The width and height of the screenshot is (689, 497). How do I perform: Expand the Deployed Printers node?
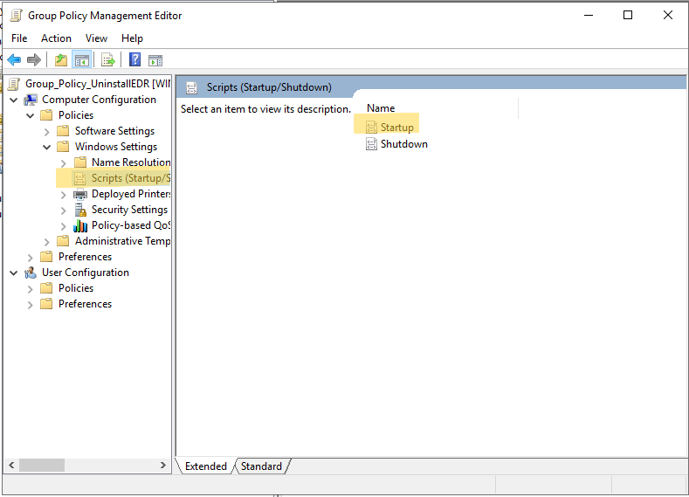[x=64, y=195]
